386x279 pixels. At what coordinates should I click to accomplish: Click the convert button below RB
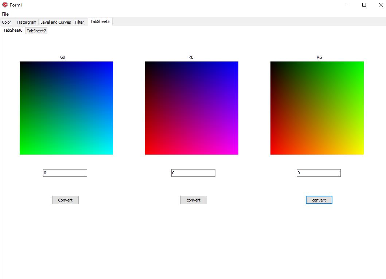coord(194,200)
